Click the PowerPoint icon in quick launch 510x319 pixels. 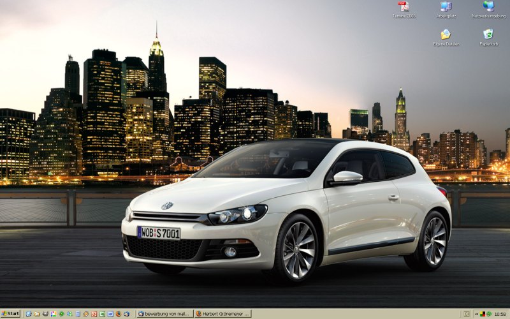coord(94,314)
